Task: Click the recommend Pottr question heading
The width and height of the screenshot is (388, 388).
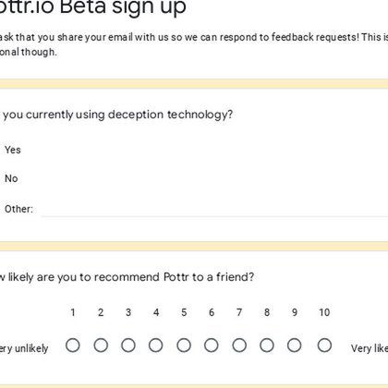Action: click(x=127, y=277)
